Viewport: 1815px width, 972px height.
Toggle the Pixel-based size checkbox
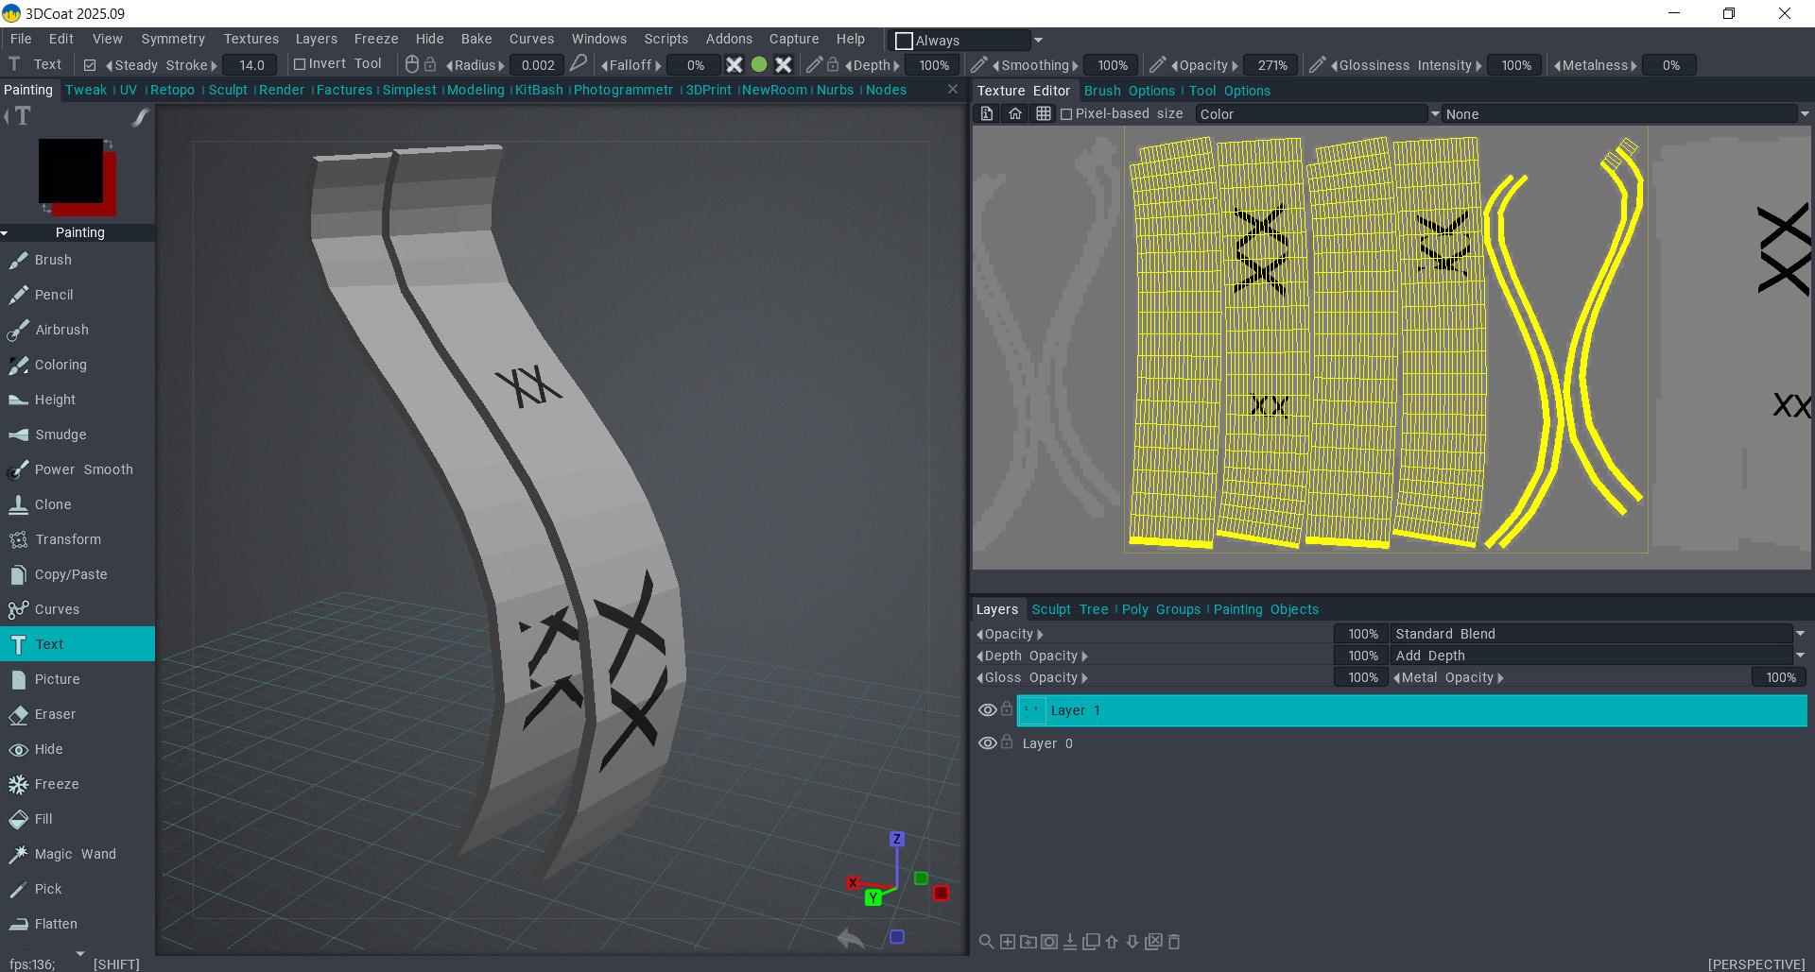tap(1066, 114)
